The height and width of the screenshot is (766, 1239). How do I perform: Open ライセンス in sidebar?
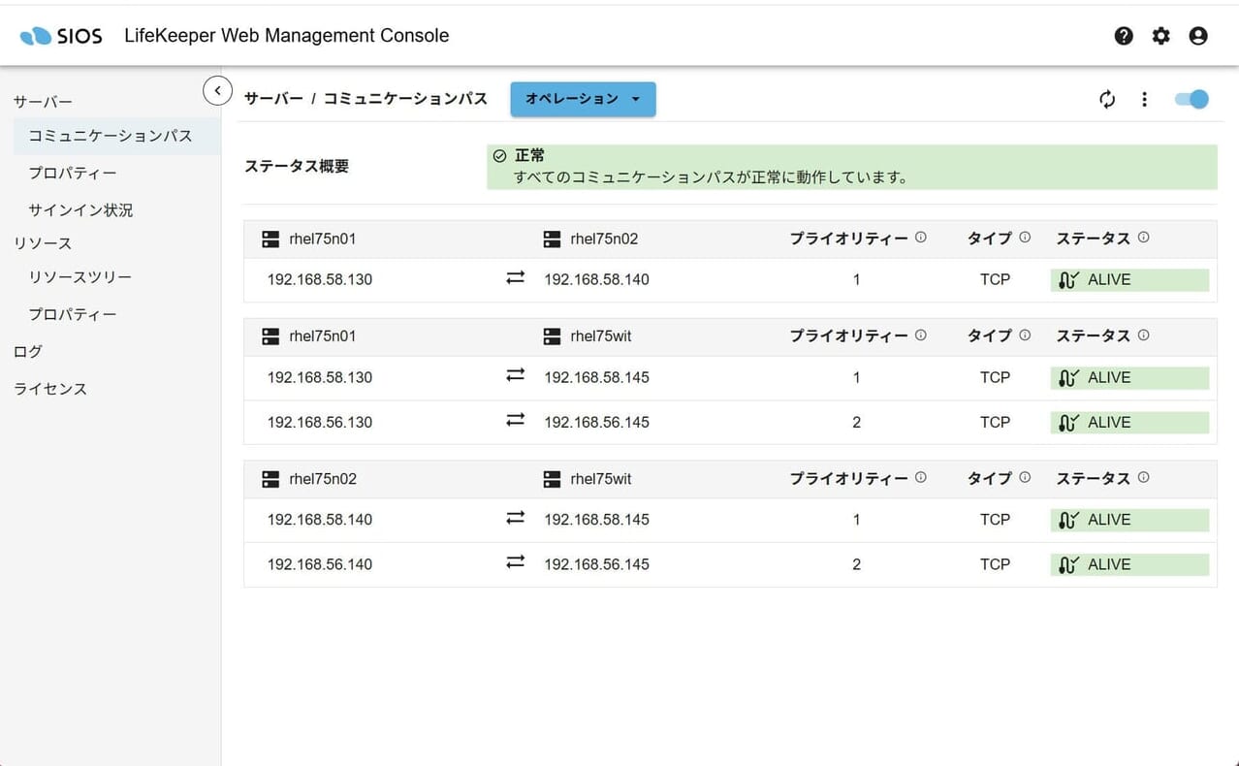click(50, 389)
